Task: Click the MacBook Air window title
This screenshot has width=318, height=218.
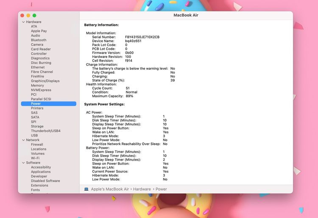Action: (186, 15)
